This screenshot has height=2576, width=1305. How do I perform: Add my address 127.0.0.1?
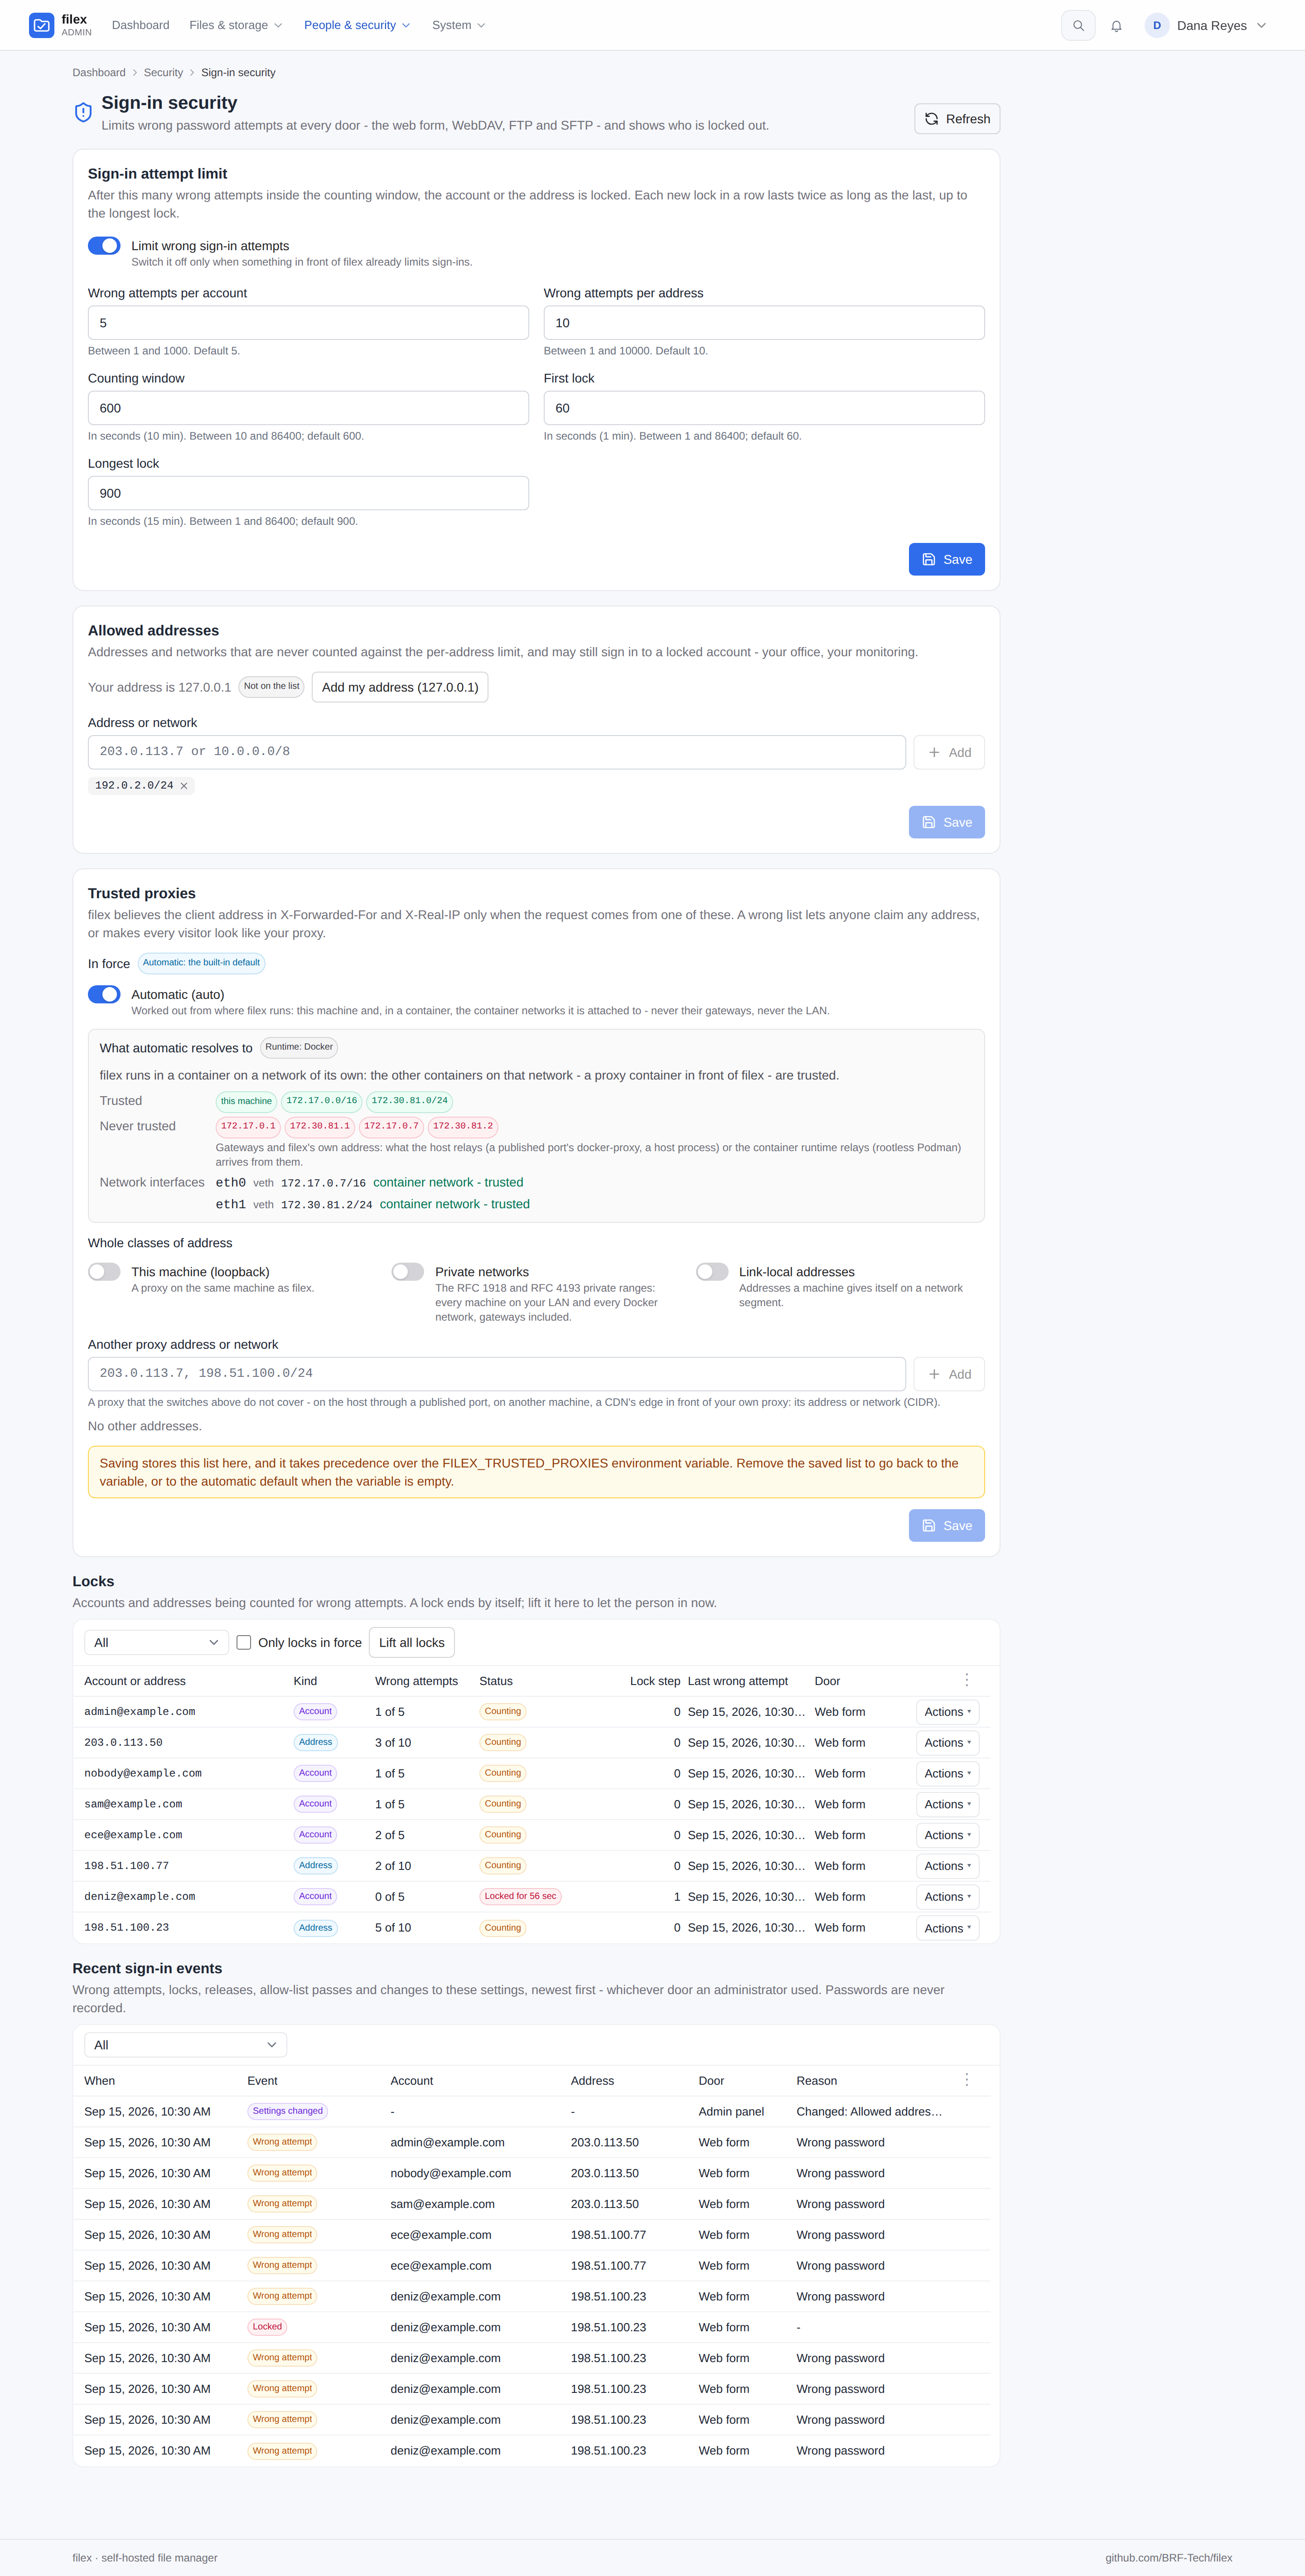(x=400, y=687)
